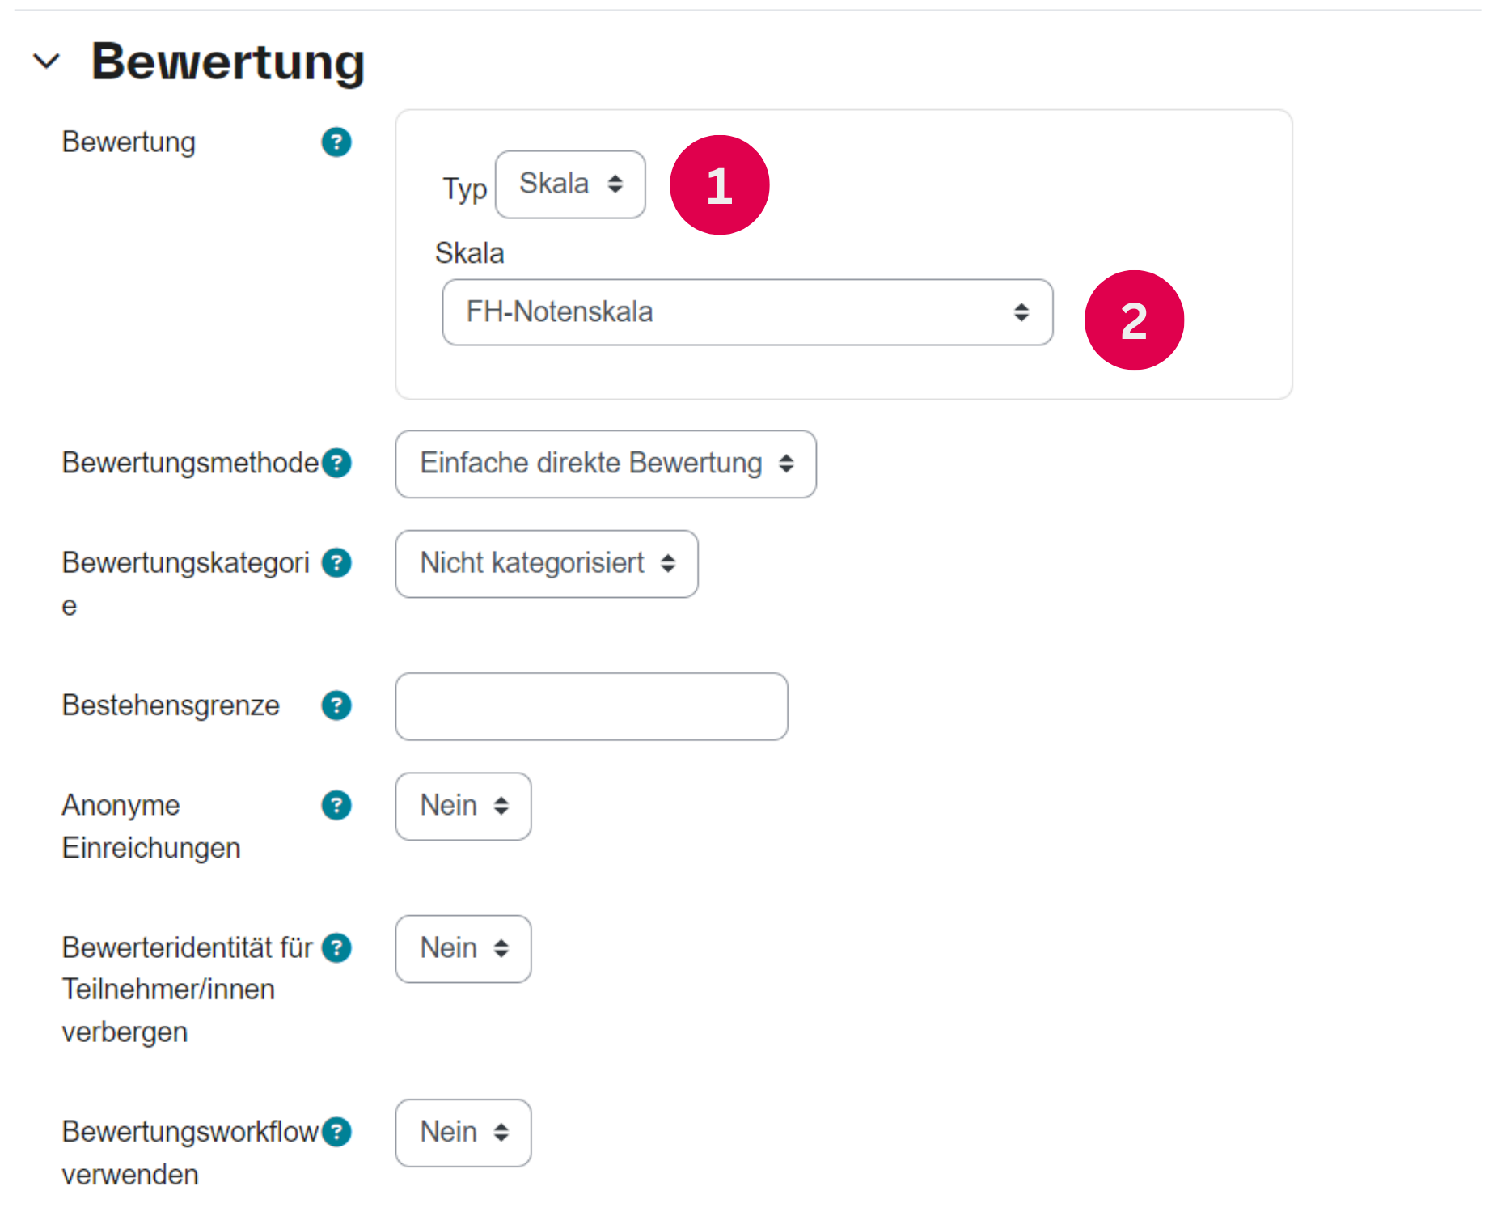Show help for Bewerteridentität verbergen

pos(336,948)
